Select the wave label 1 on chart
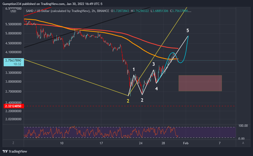This screenshot has height=156, width=253. [x=134, y=69]
